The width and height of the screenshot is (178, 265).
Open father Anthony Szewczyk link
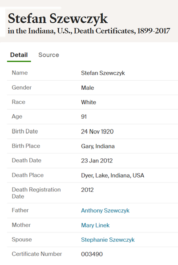[105, 211]
